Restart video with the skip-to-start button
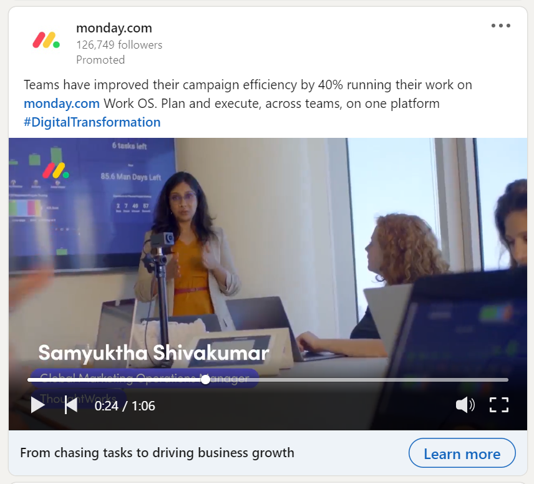The image size is (534, 484). (71, 405)
